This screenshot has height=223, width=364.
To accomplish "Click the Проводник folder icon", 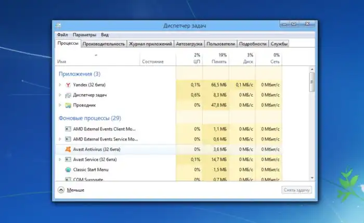I will tap(68, 105).
